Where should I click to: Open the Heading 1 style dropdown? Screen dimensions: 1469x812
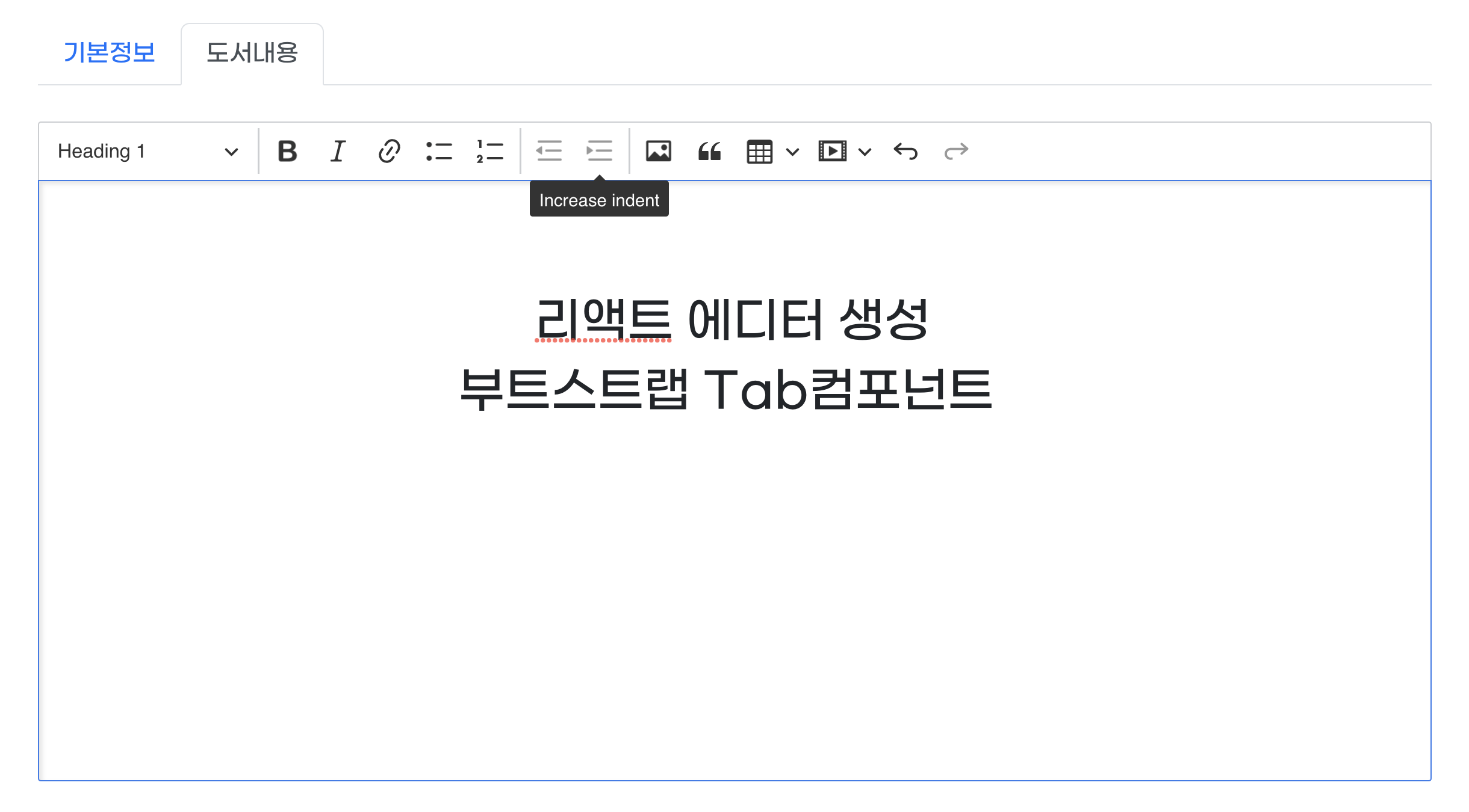click(x=148, y=151)
